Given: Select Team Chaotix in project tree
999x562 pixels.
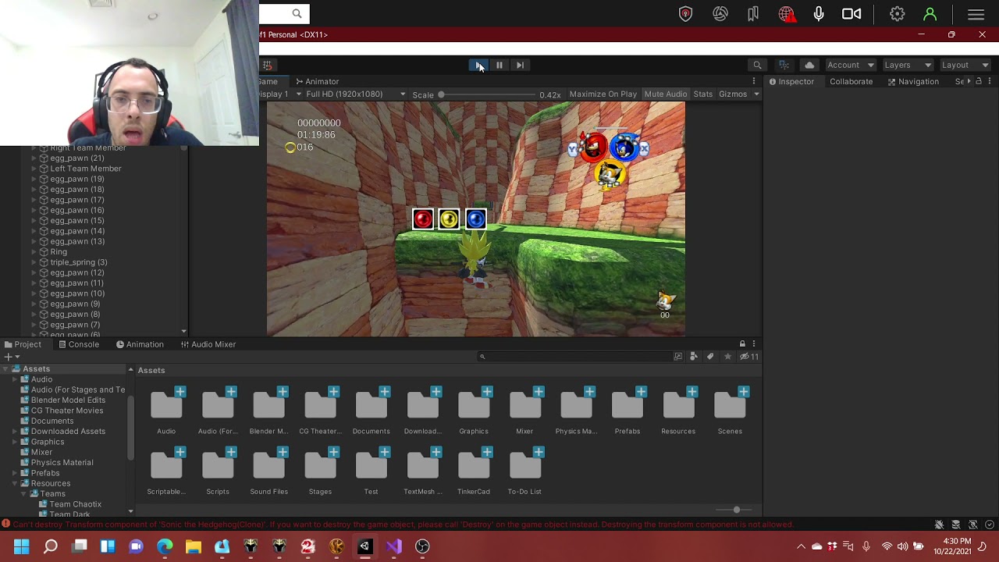Looking at the screenshot, I should (76, 504).
